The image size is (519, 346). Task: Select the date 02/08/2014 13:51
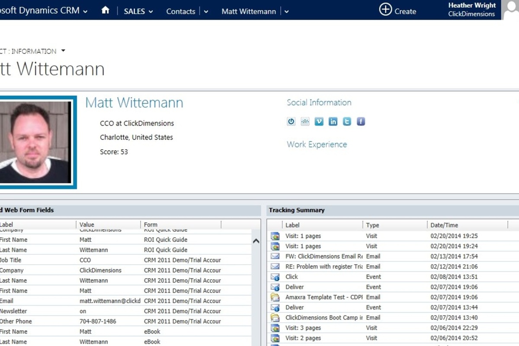click(454, 277)
